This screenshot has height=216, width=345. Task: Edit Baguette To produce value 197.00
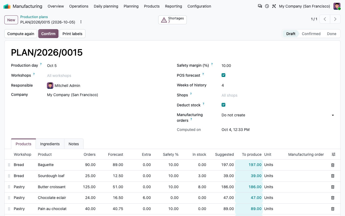coord(249,165)
